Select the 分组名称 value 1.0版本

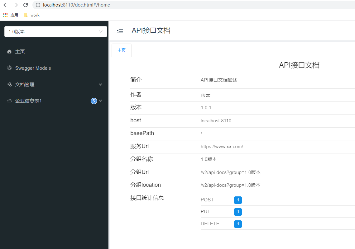point(209,159)
